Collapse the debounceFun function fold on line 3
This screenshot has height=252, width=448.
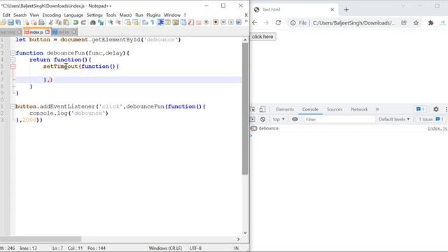point(13,53)
